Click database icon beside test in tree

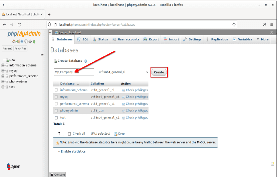pos(7,87)
